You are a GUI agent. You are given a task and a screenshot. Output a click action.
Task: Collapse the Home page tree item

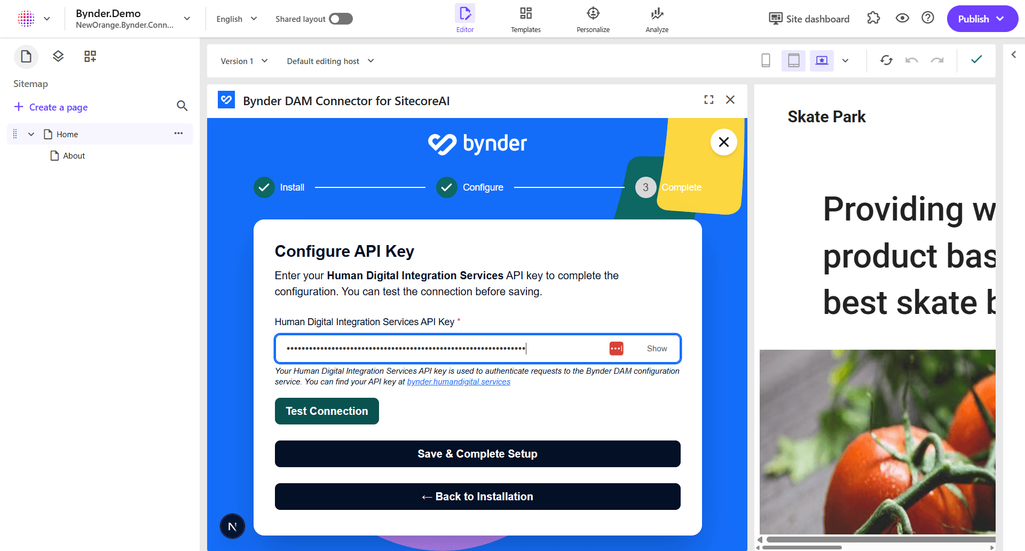pyautogui.click(x=30, y=134)
